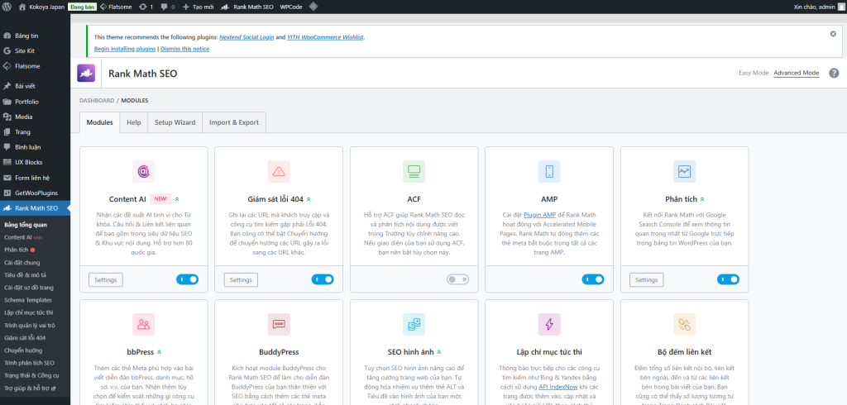847x405 pixels.
Task: Open the Nextend Social Login link
Action: [246, 37]
